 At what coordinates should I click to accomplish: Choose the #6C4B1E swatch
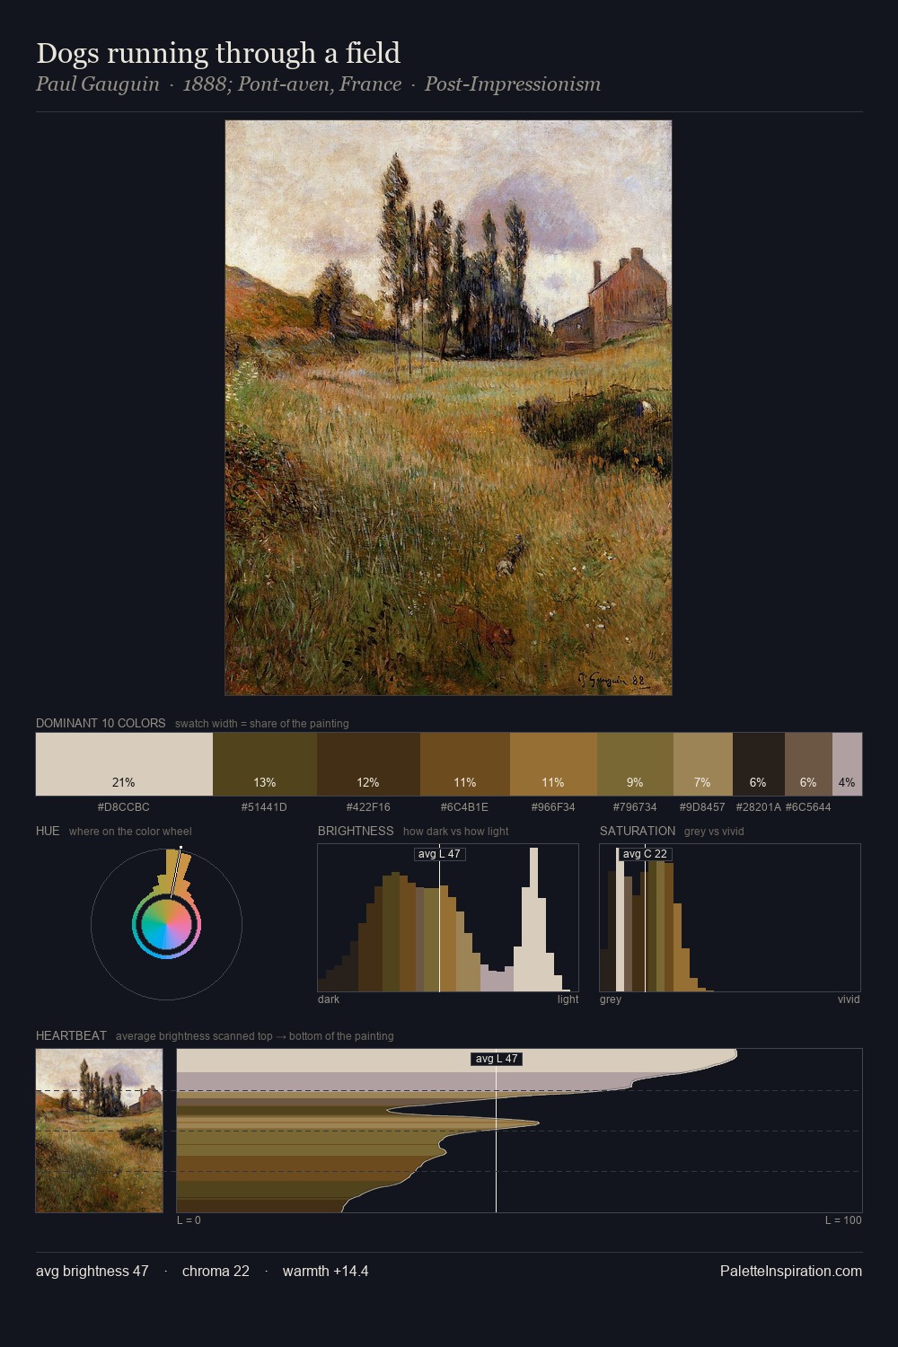[465, 764]
